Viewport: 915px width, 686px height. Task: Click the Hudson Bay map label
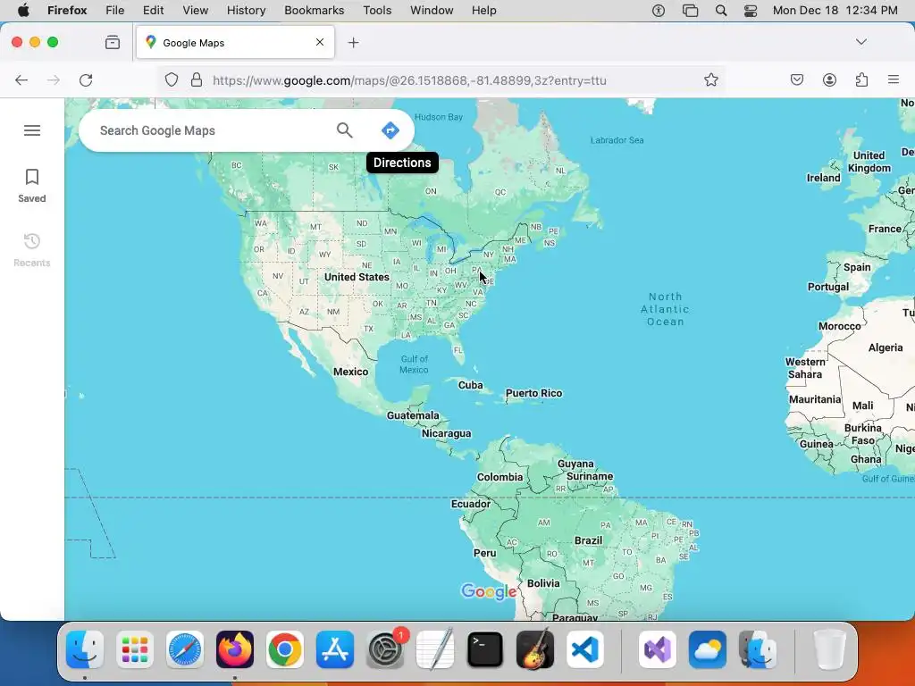tap(439, 117)
